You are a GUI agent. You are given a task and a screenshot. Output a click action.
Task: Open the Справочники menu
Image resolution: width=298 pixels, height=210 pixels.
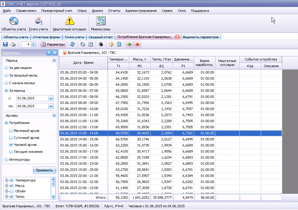pyautogui.click(x=26, y=11)
